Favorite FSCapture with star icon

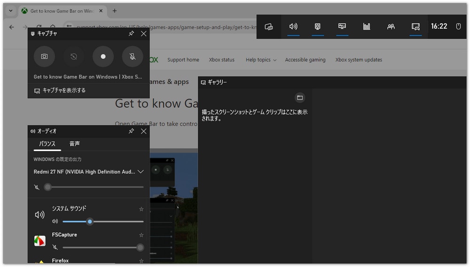click(x=141, y=235)
